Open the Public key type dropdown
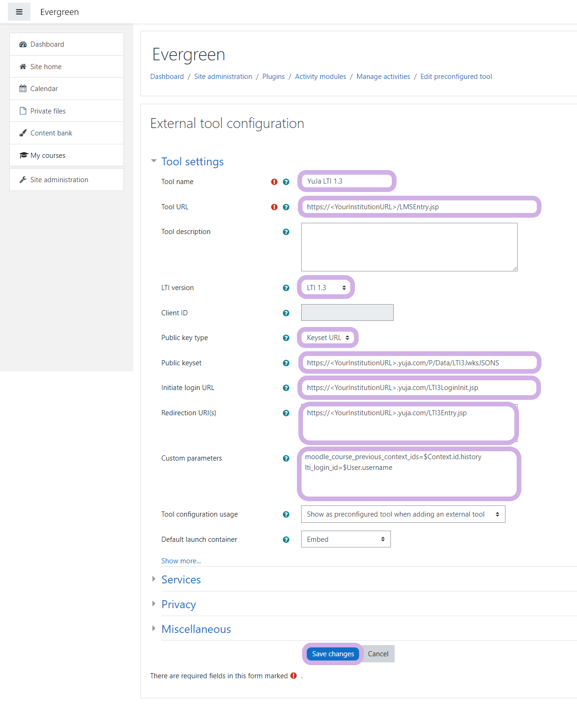Screen dimensions: 577x710 (x=328, y=338)
